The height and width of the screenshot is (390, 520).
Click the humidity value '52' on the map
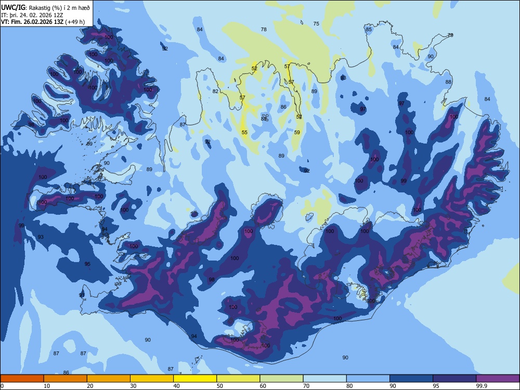(254, 69)
